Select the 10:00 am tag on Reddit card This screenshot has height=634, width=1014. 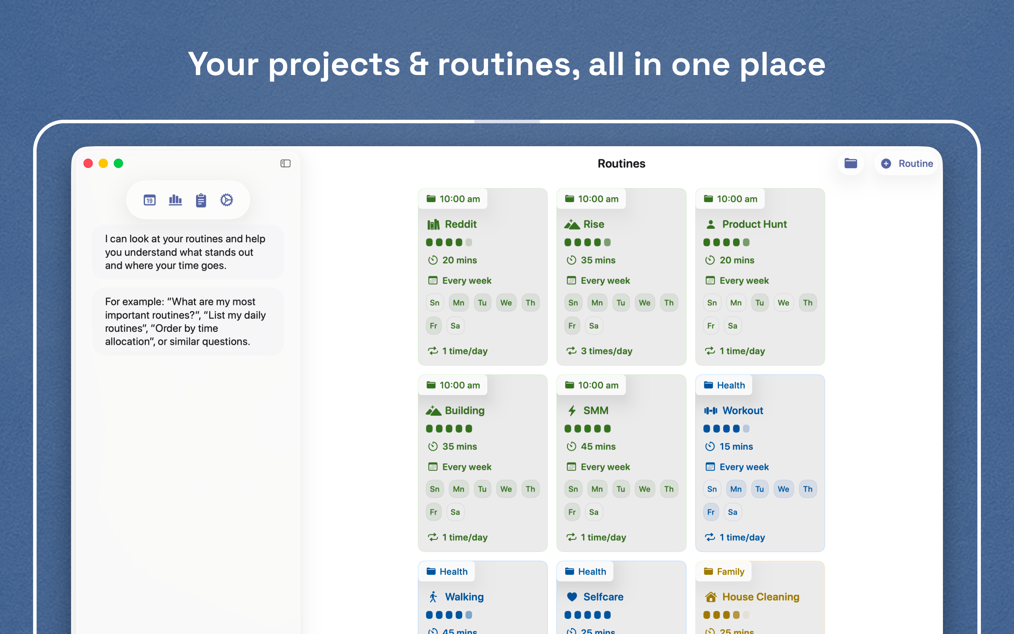pyautogui.click(x=453, y=199)
